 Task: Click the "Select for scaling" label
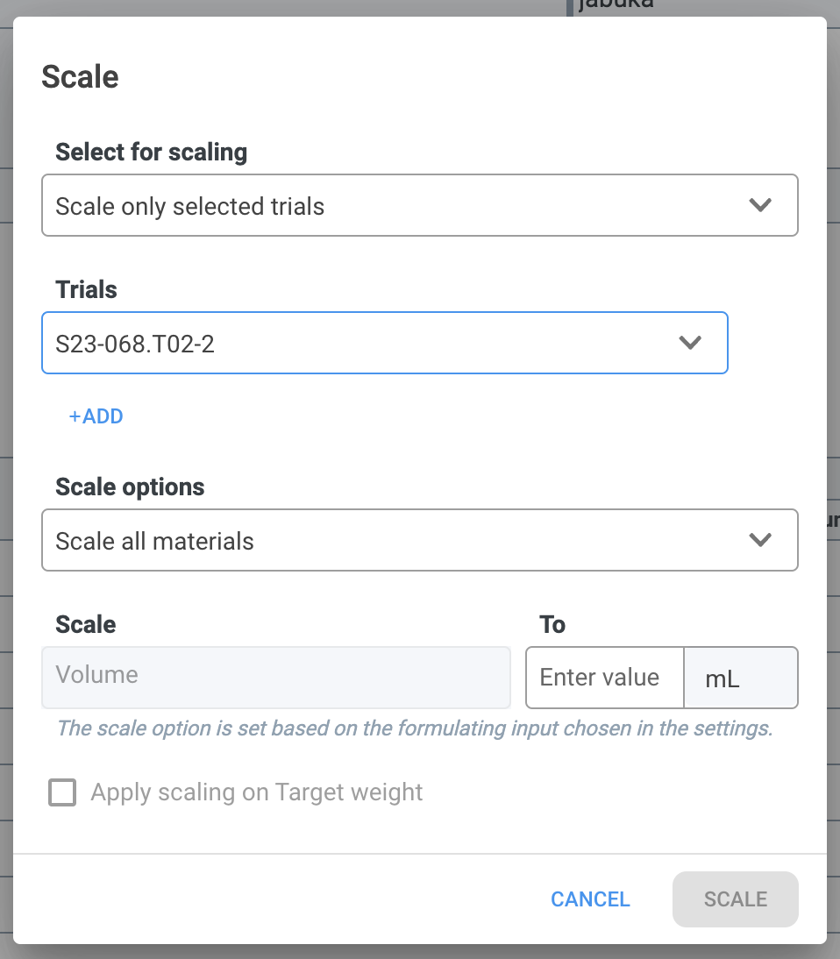click(151, 152)
